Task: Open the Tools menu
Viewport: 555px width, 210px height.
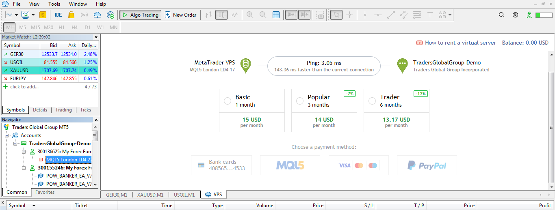Action: point(54,4)
